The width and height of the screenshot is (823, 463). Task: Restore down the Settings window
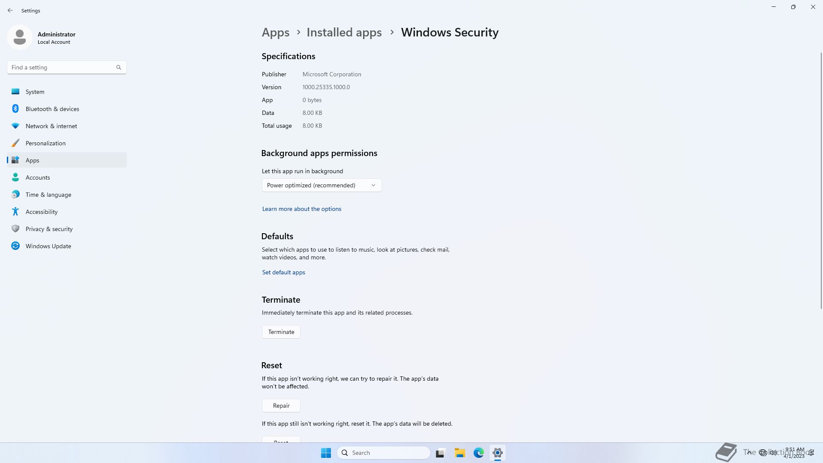pyautogui.click(x=793, y=7)
